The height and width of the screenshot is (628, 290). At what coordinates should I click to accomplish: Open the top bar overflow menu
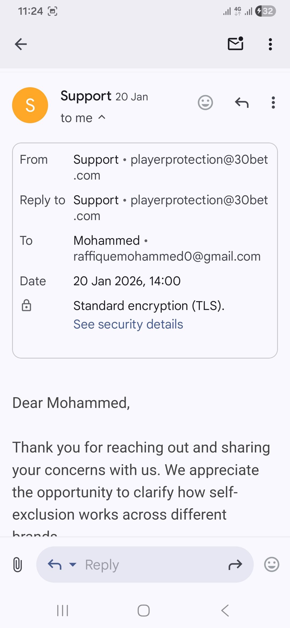pyautogui.click(x=270, y=44)
